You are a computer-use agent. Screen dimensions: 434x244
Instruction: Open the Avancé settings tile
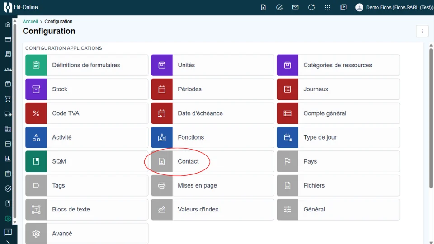[x=87, y=234]
